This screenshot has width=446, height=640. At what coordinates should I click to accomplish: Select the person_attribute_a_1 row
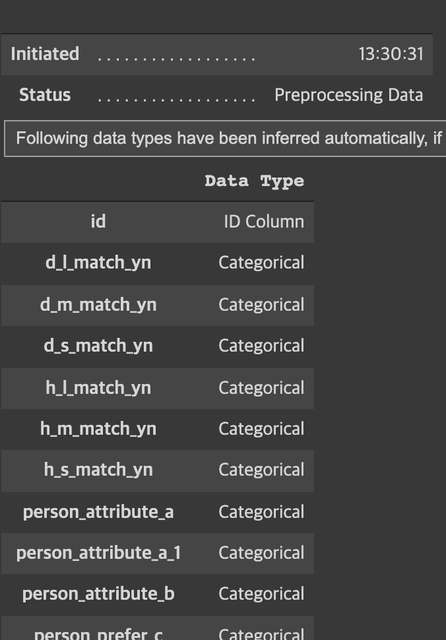(158, 553)
